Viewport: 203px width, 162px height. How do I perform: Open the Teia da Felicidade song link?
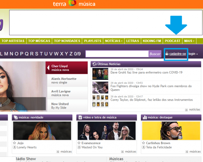tap(159, 147)
